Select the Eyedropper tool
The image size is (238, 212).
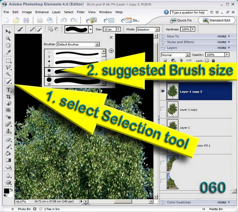point(8,52)
